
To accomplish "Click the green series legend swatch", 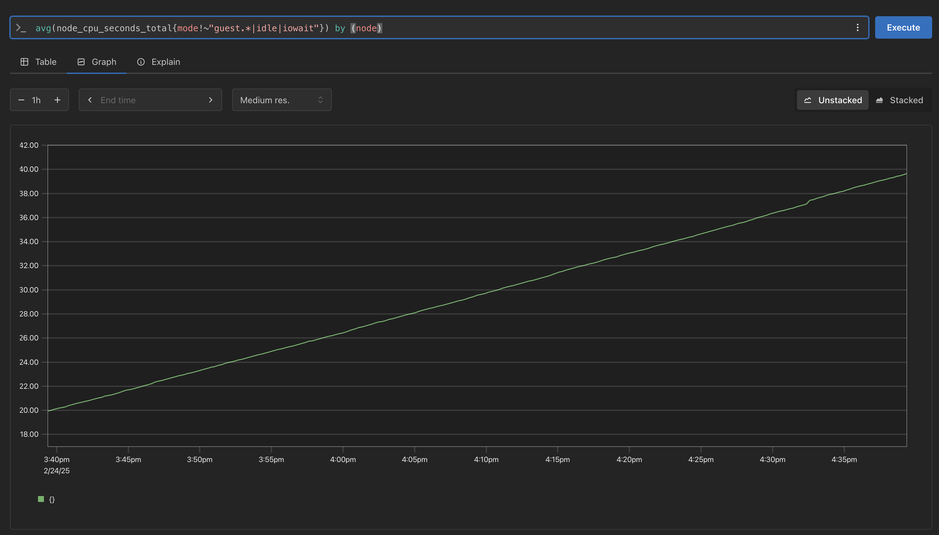I will 41,499.
